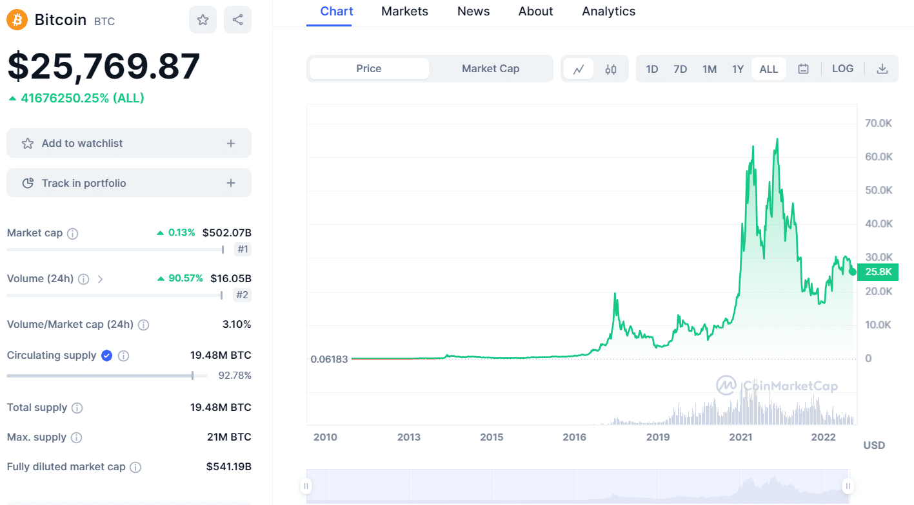Switch to candlestick chart icon
The image size is (914, 505).
click(611, 69)
